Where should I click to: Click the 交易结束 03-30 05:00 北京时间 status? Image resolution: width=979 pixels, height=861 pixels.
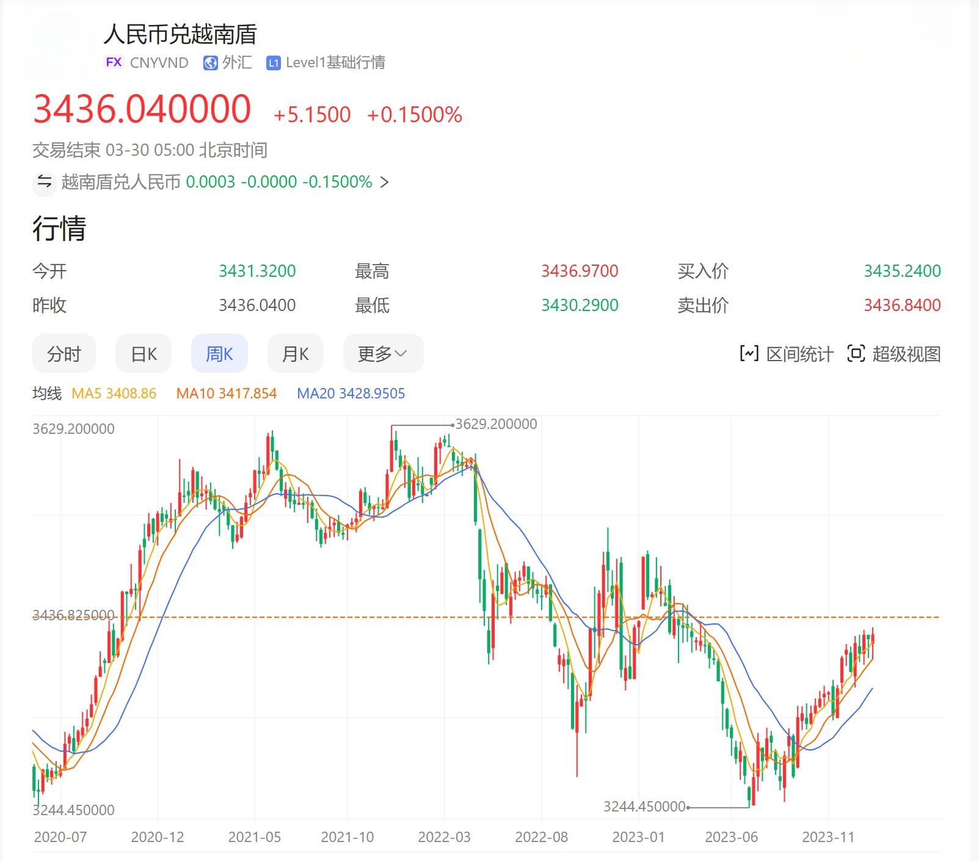pyautogui.click(x=150, y=150)
